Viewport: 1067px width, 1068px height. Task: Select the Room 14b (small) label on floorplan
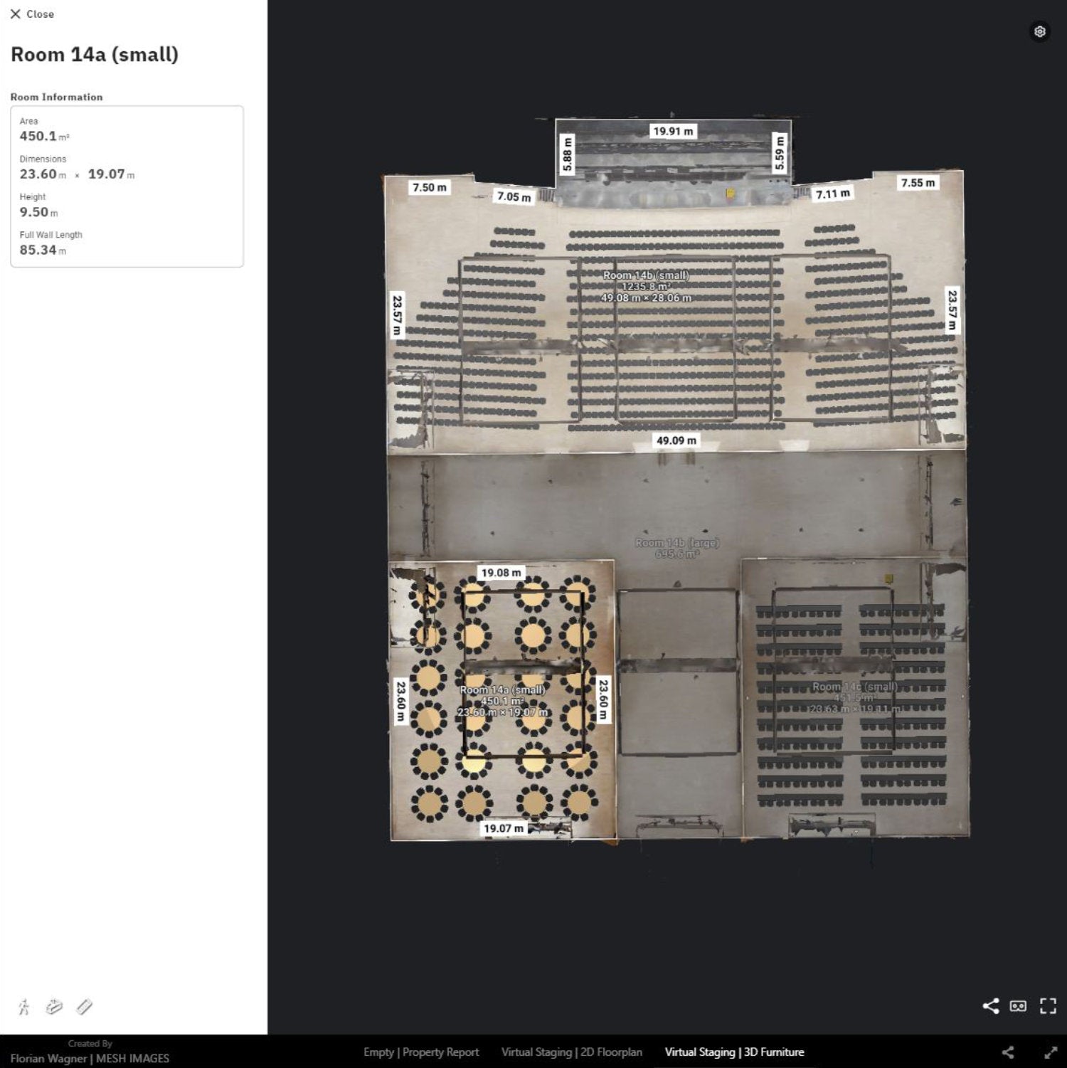click(646, 275)
